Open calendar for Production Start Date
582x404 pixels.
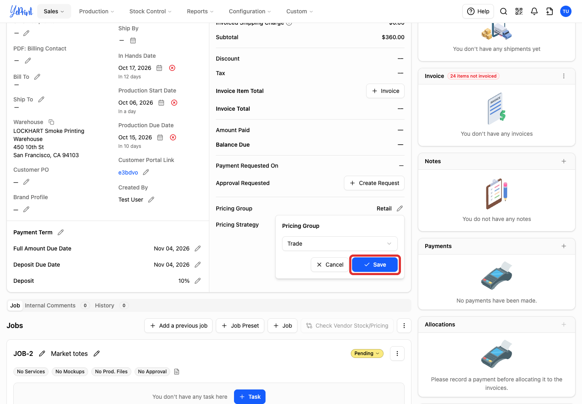point(161,103)
